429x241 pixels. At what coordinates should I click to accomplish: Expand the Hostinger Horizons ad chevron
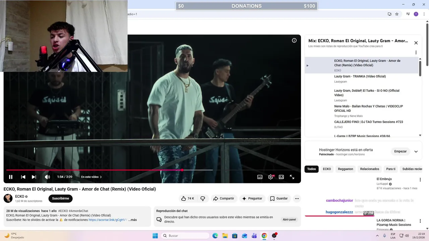click(416, 151)
